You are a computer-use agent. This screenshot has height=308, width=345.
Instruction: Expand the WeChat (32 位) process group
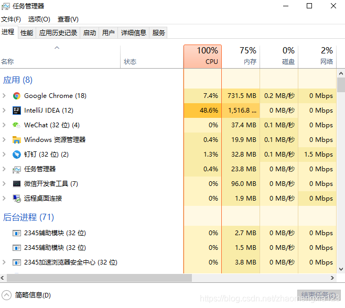(x=4, y=125)
